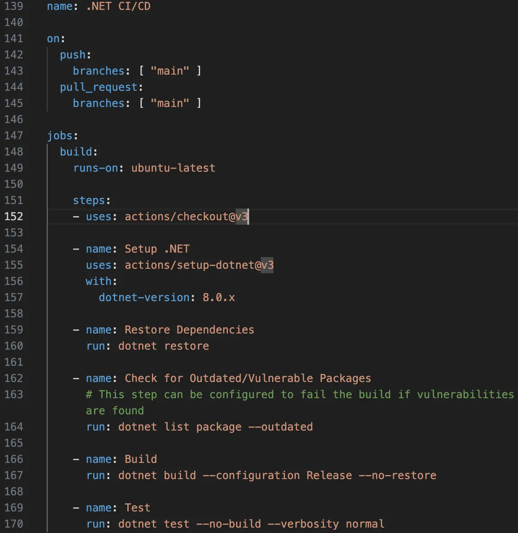Image resolution: width=518 pixels, height=533 pixels.
Task: Select "actions/checkout@v3" on line 152
Action: [x=186, y=217]
